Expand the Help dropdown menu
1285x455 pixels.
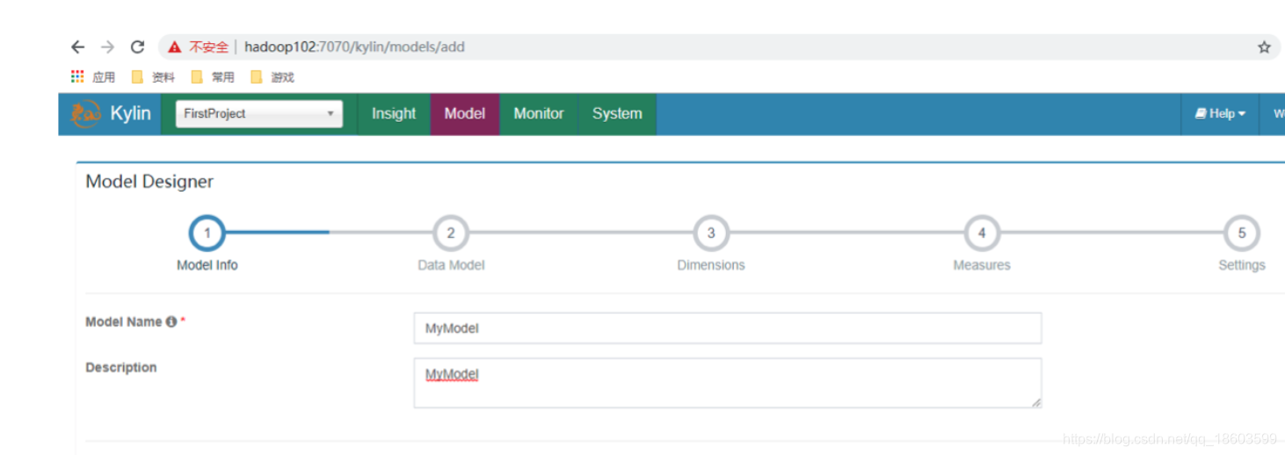[x=1220, y=114]
